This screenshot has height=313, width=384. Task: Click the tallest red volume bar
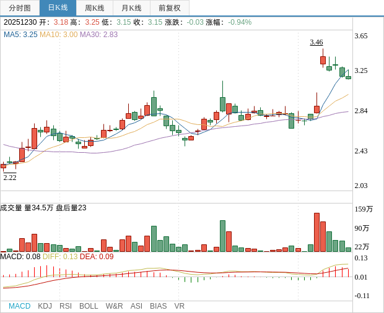click(316, 233)
